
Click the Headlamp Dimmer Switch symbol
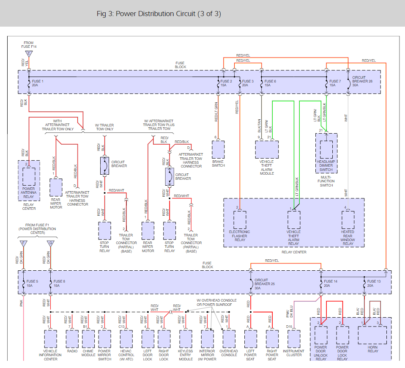point(326,149)
